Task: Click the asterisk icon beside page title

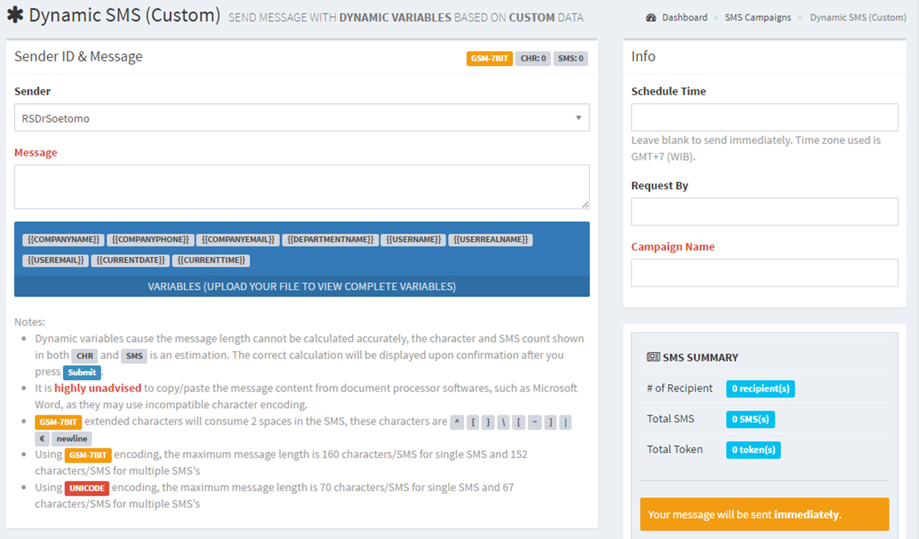Action: 15,15
